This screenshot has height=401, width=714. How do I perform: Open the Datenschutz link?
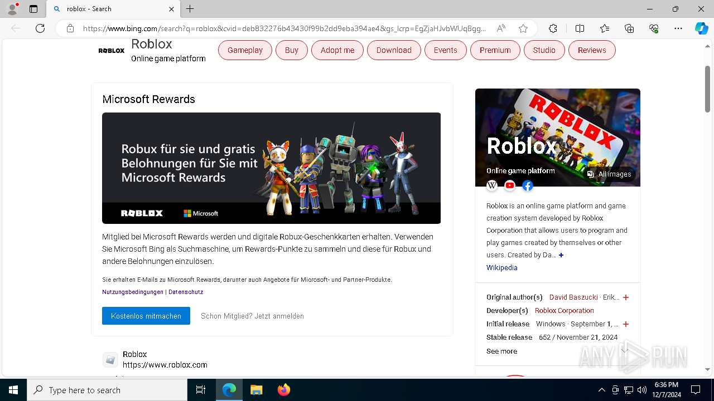(186, 292)
